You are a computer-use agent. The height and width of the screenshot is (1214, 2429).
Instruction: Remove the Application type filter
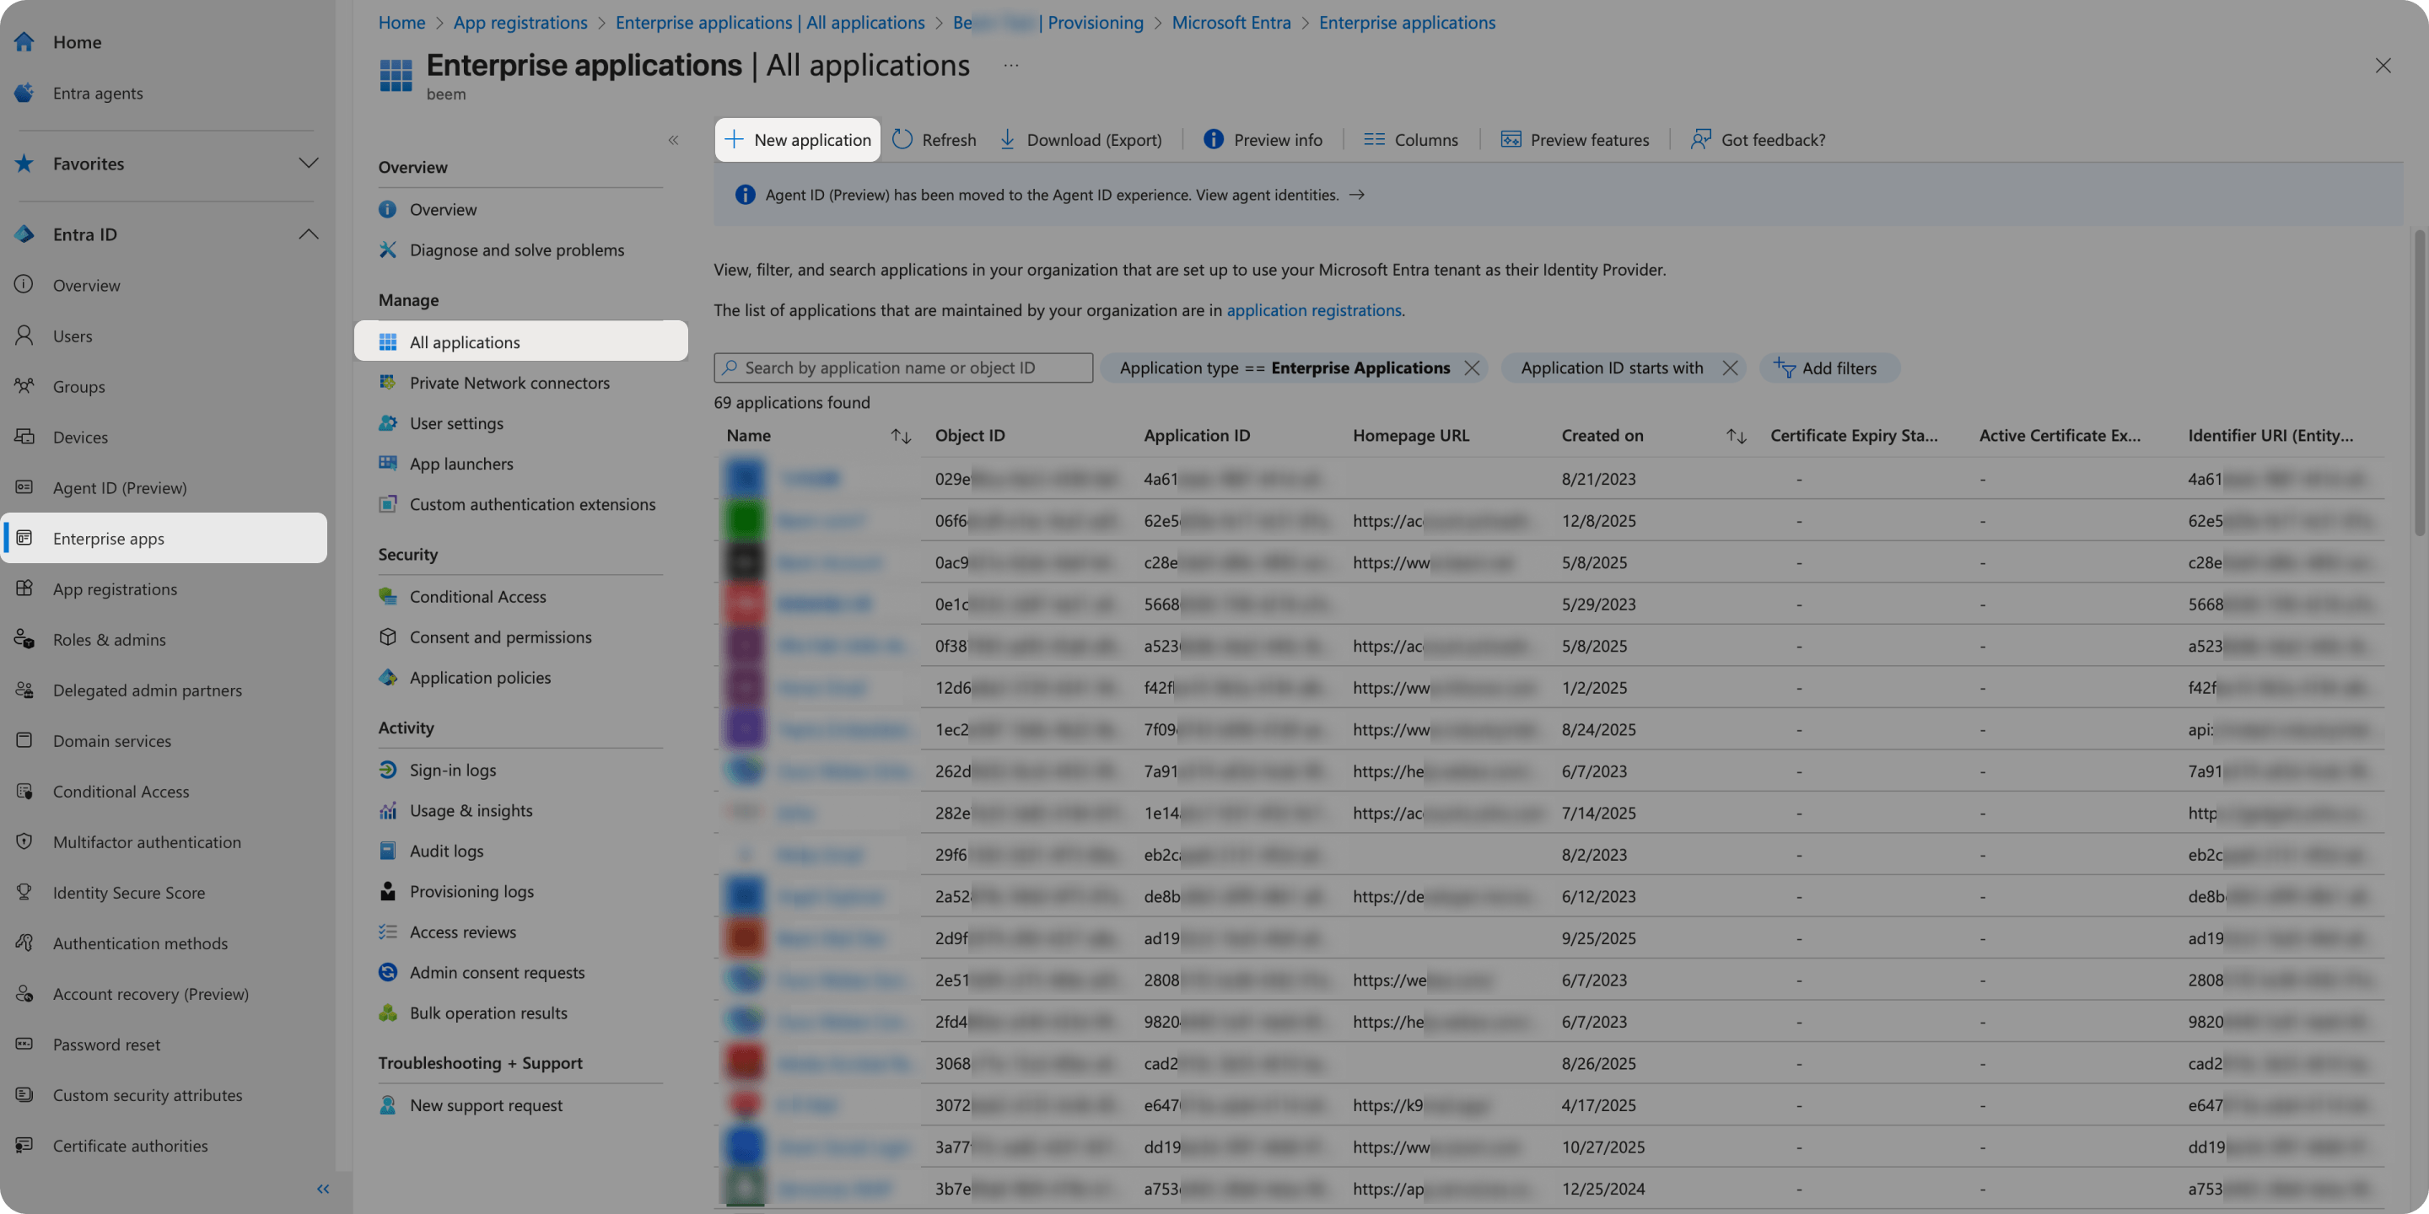pos(1472,368)
